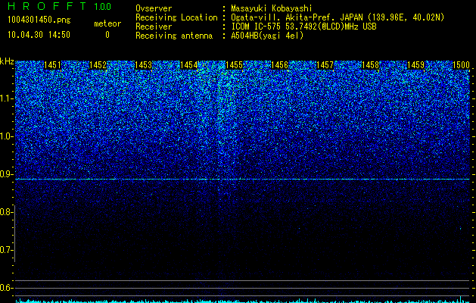Viewport: 476px width, 303px height.
Task: Click the 0.9 kHz axis label
Action: (x=6, y=173)
